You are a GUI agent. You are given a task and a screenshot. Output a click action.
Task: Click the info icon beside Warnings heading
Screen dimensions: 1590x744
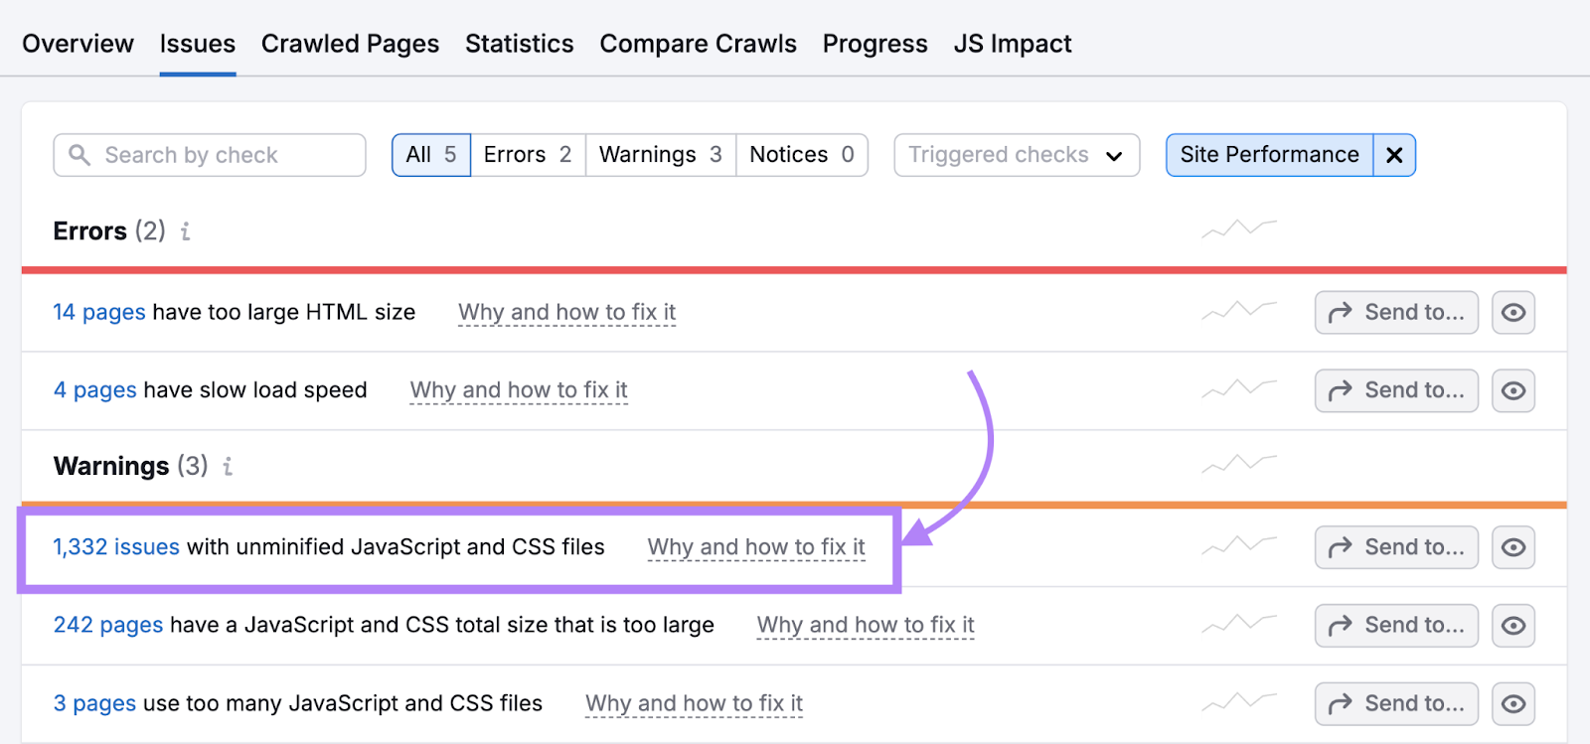coord(228,466)
